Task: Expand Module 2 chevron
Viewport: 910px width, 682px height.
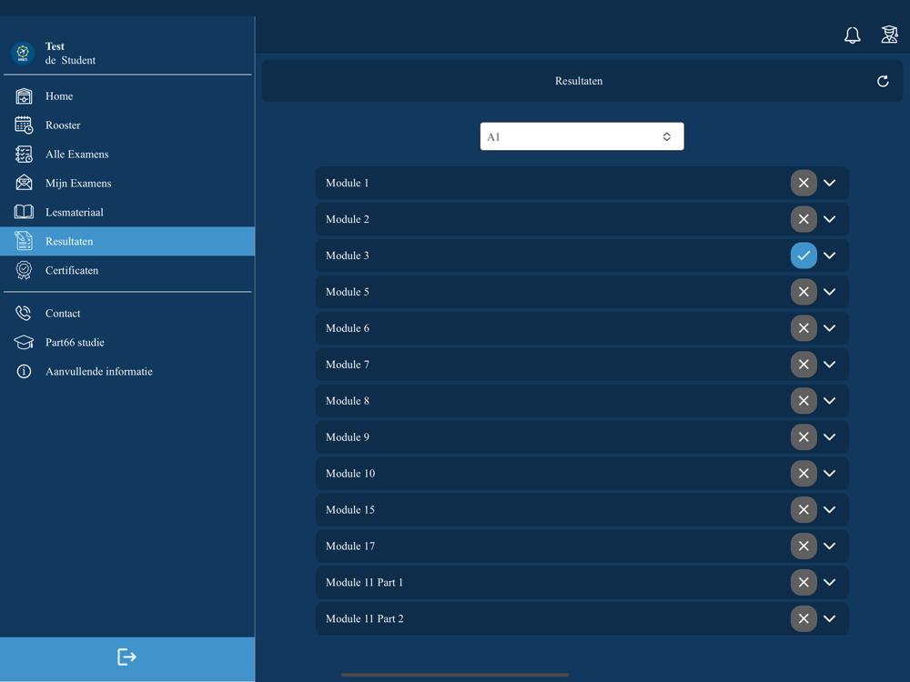Action: (830, 219)
